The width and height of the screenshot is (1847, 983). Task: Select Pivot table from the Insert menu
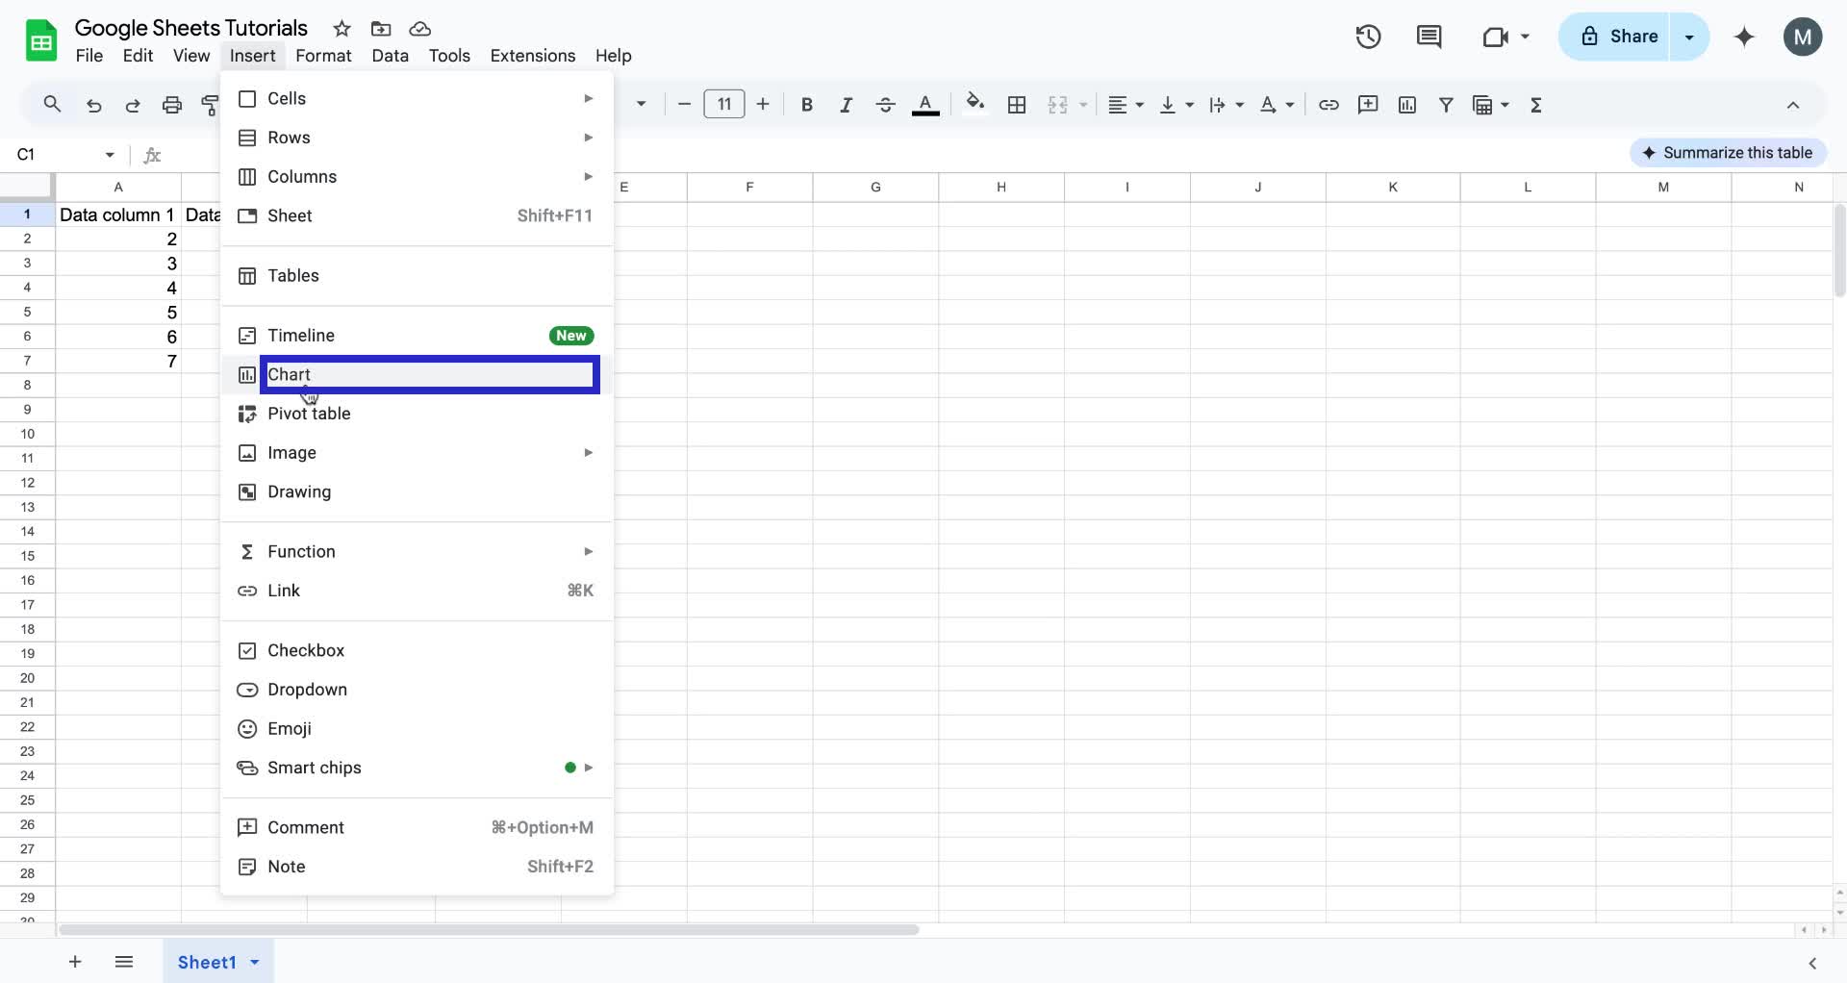(x=310, y=414)
